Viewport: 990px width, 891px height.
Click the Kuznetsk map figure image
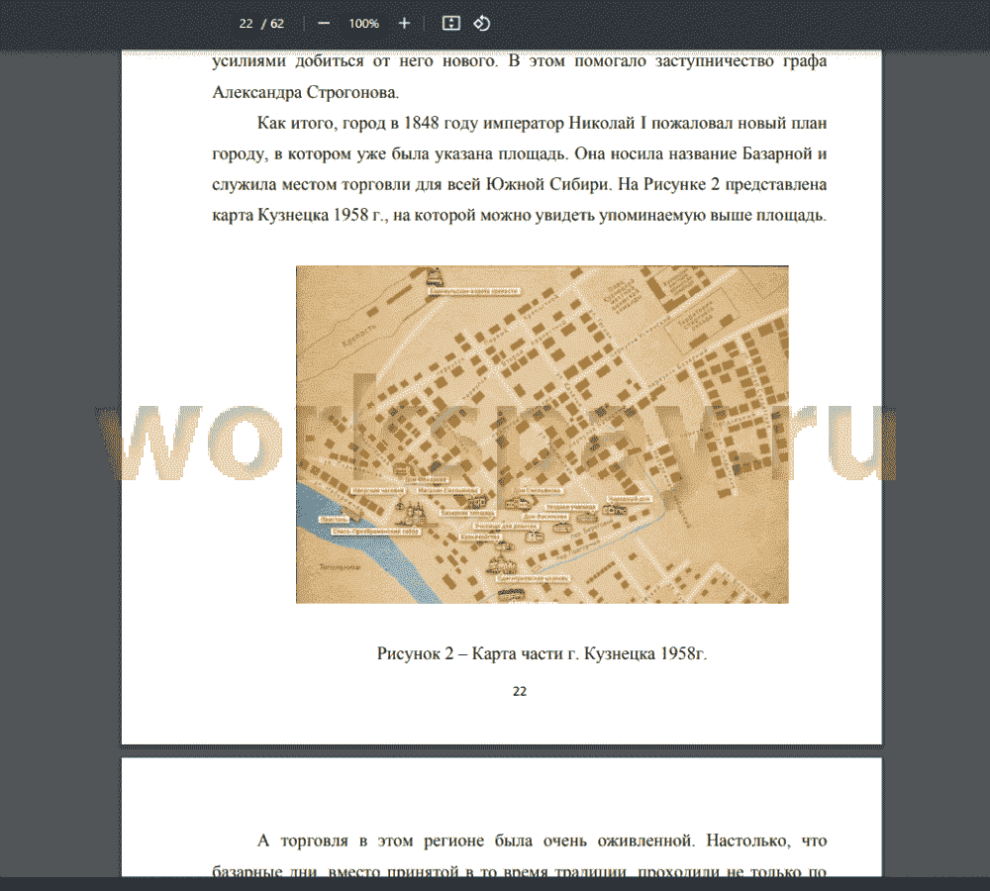543,435
